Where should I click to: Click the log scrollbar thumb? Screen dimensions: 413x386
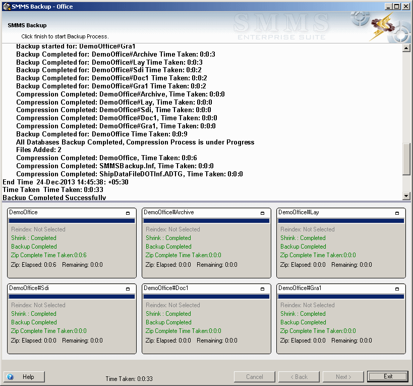click(406, 159)
